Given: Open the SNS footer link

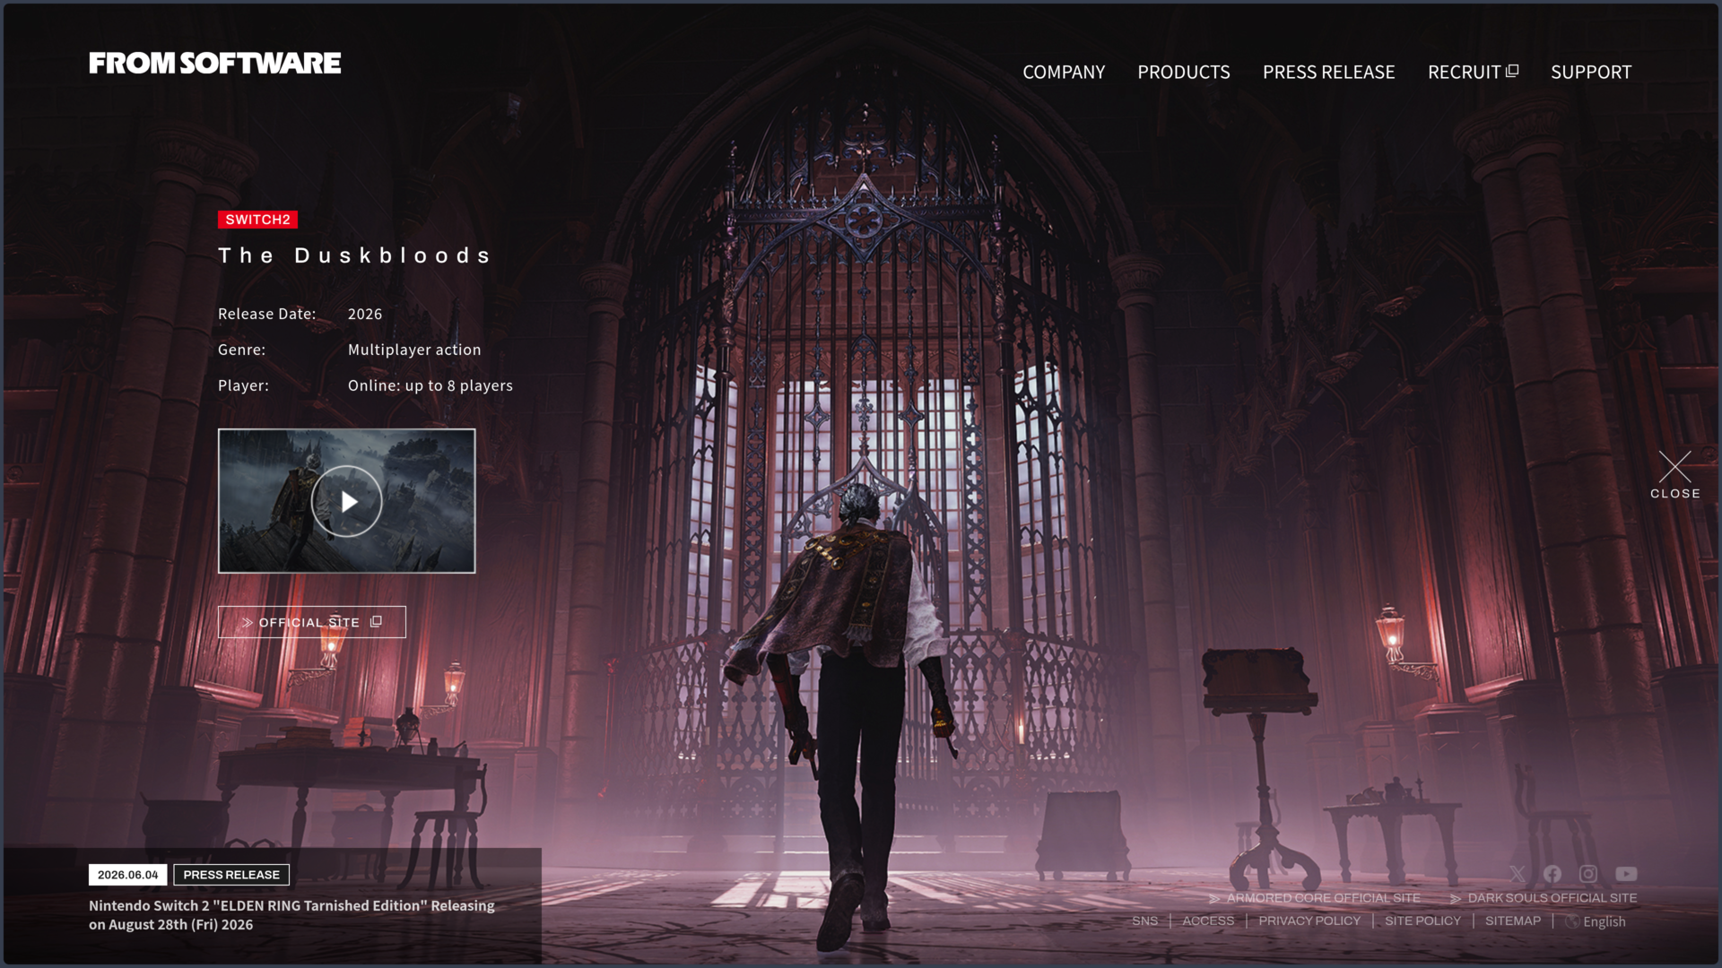Looking at the screenshot, I should [x=1144, y=921].
